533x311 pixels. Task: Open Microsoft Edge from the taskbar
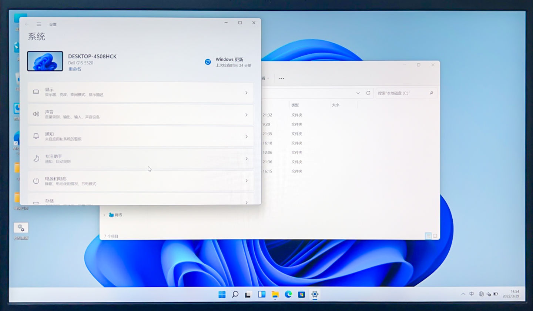coord(288,294)
